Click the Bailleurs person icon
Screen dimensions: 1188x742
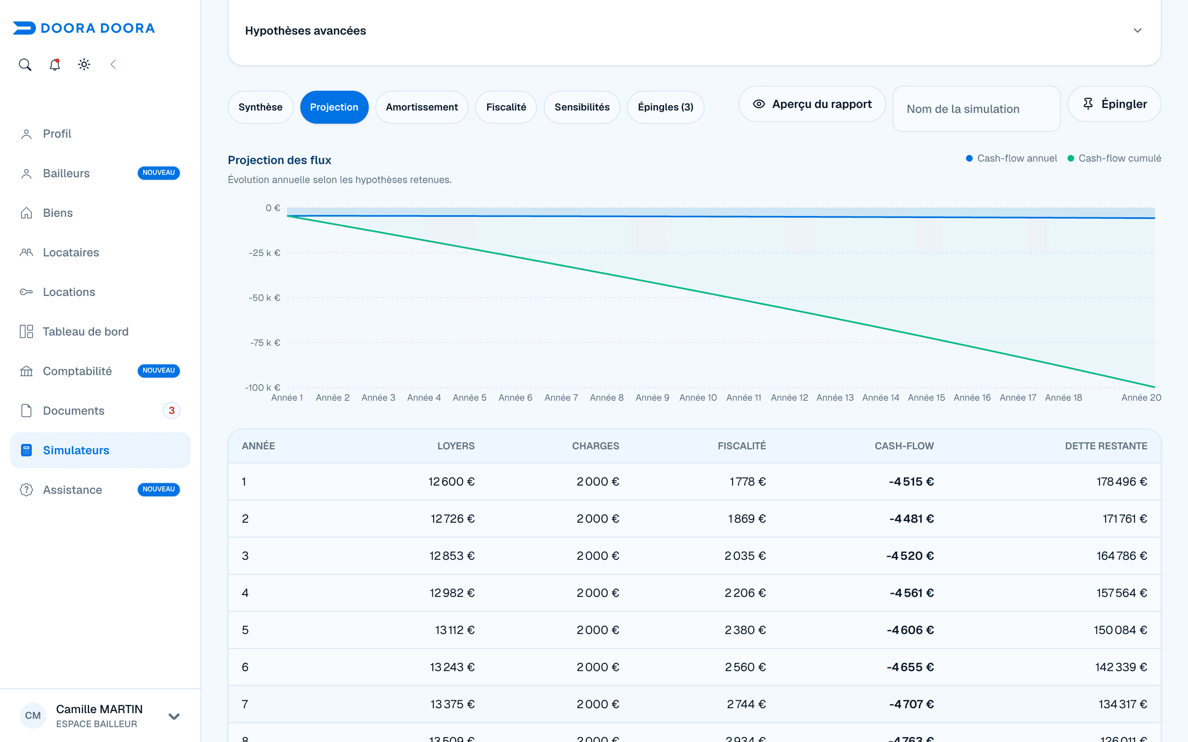pos(26,173)
